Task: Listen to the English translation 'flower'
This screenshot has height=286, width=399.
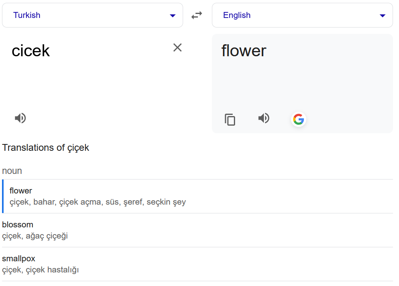Action: click(264, 118)
